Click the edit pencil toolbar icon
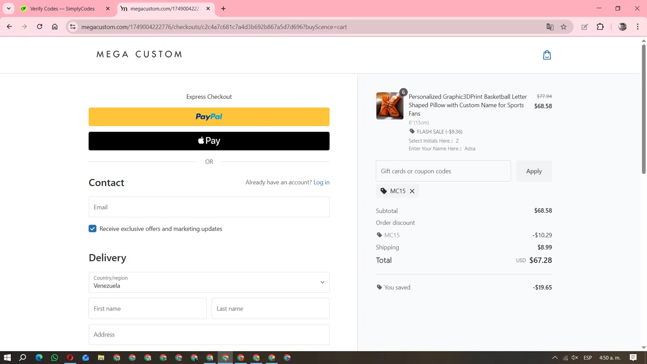The width and height of the screenshot is (647, 364). click(x=585, y=27)
